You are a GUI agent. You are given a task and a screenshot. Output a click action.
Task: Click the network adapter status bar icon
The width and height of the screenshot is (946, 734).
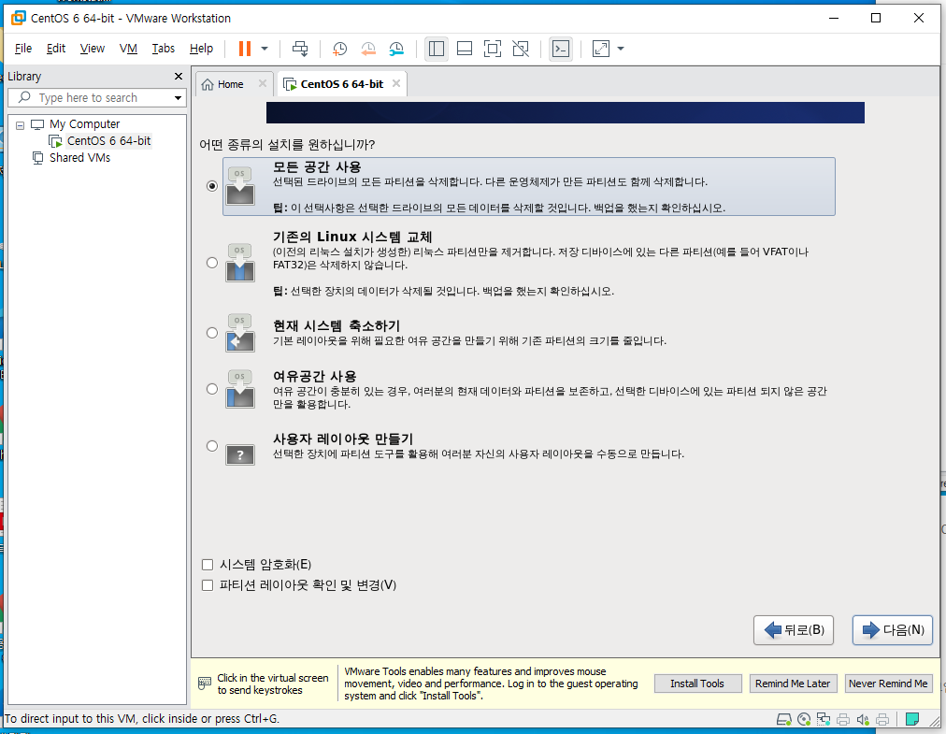824,719
